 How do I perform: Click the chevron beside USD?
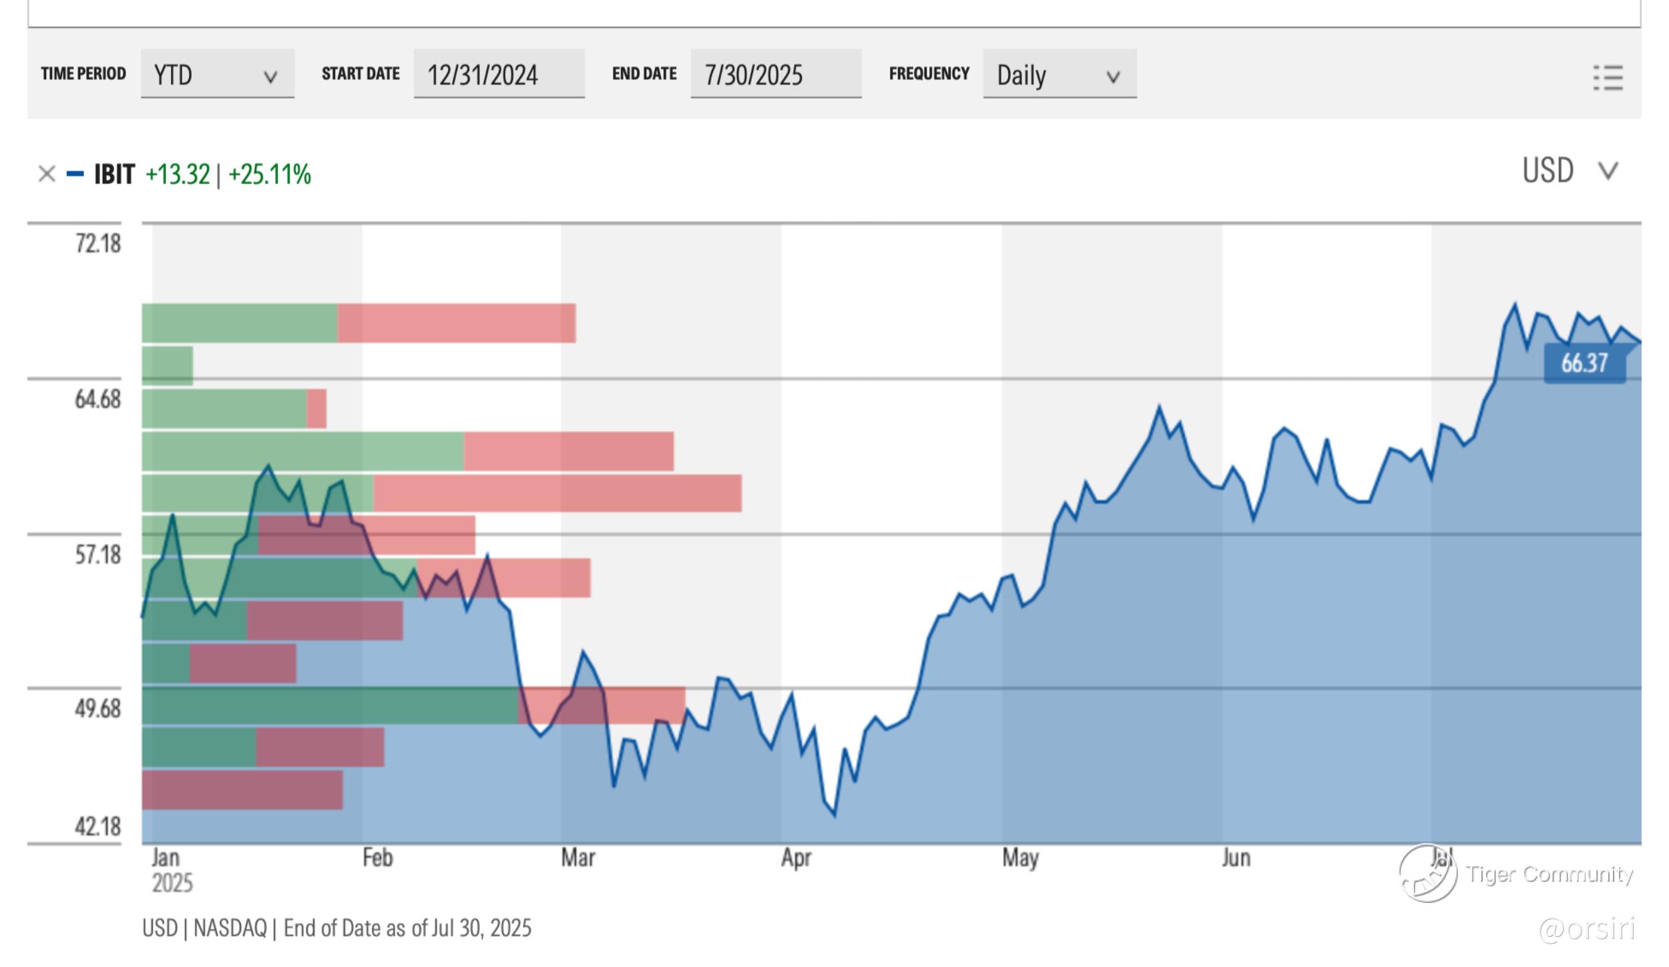click(1608, 171)
